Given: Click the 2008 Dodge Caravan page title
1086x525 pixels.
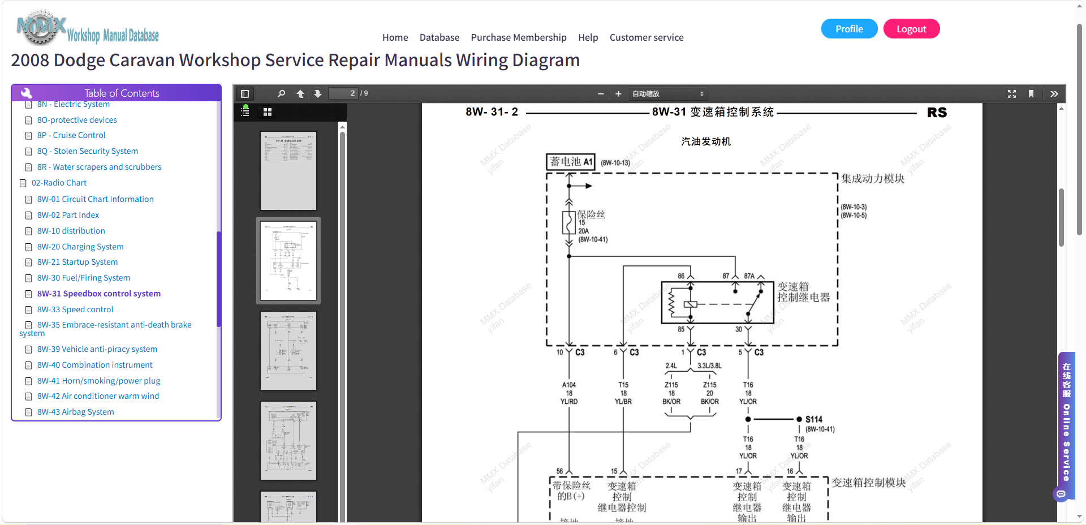Looking at the screenshot, I should coord(295,60).
